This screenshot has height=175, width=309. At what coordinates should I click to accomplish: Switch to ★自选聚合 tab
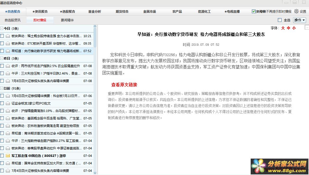pos(13,12)
